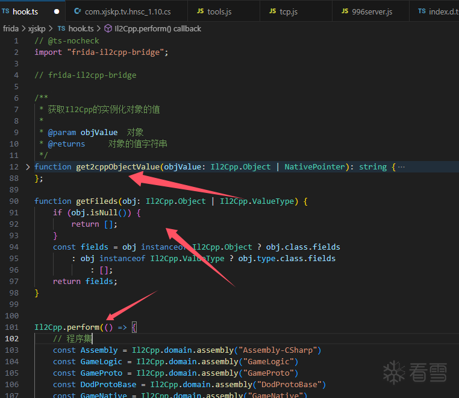Click the C# icon on com.xjskp.tv.hnsc_1.10.cs tab
459x398 pixels.
pos(77,11)
